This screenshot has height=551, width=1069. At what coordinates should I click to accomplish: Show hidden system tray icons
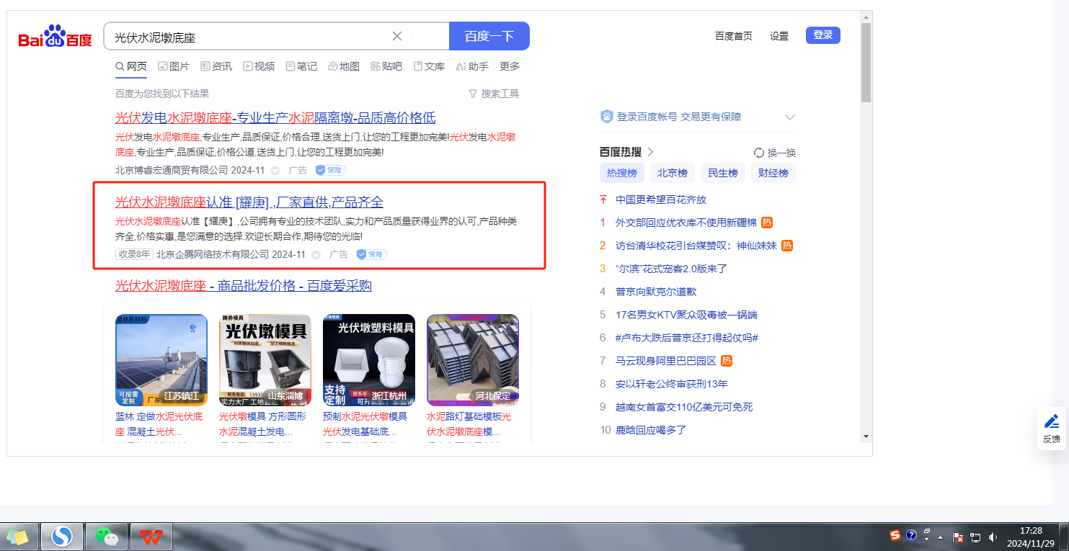940,537
